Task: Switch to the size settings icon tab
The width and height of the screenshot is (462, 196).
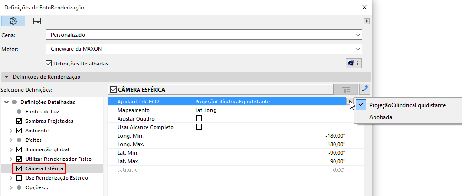Action: tap(37, 21)
